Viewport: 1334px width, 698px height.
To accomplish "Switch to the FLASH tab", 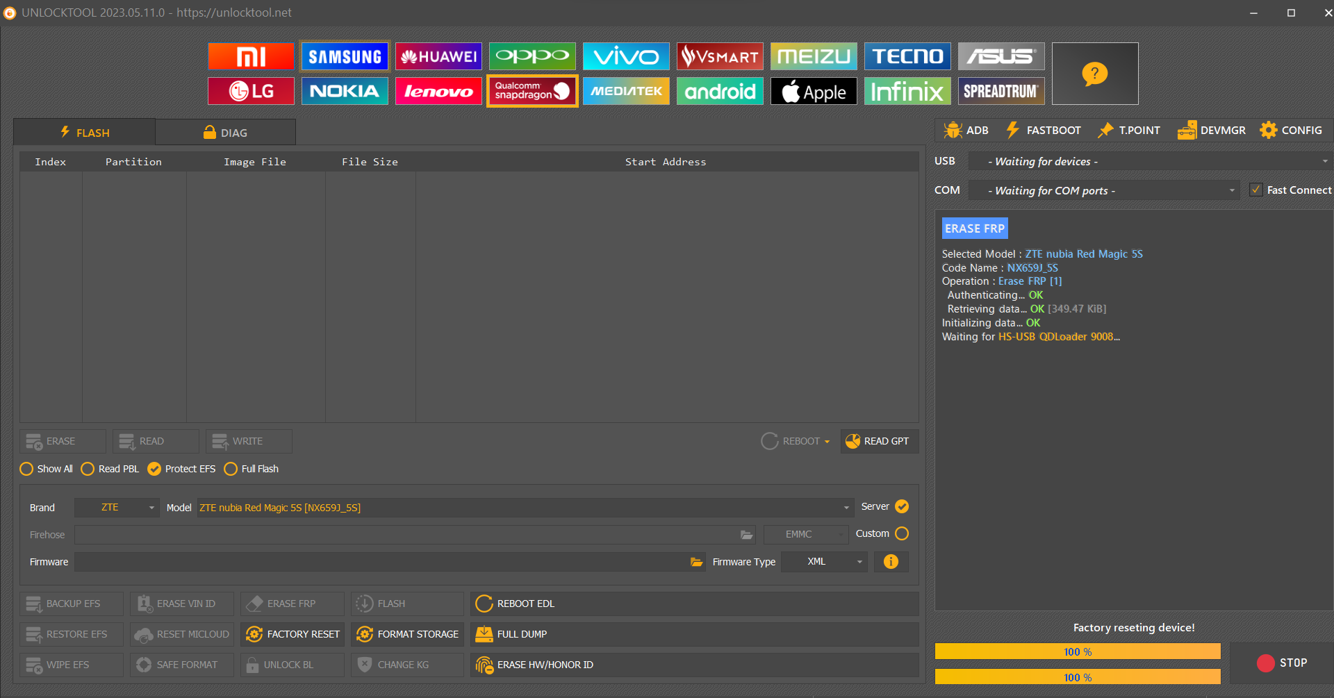I will (x=84, y=132).
